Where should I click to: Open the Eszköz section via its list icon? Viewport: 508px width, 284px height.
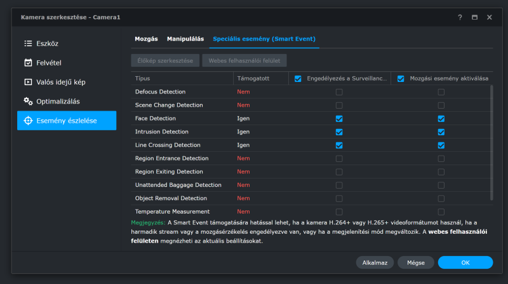click(x=28, y=43)
